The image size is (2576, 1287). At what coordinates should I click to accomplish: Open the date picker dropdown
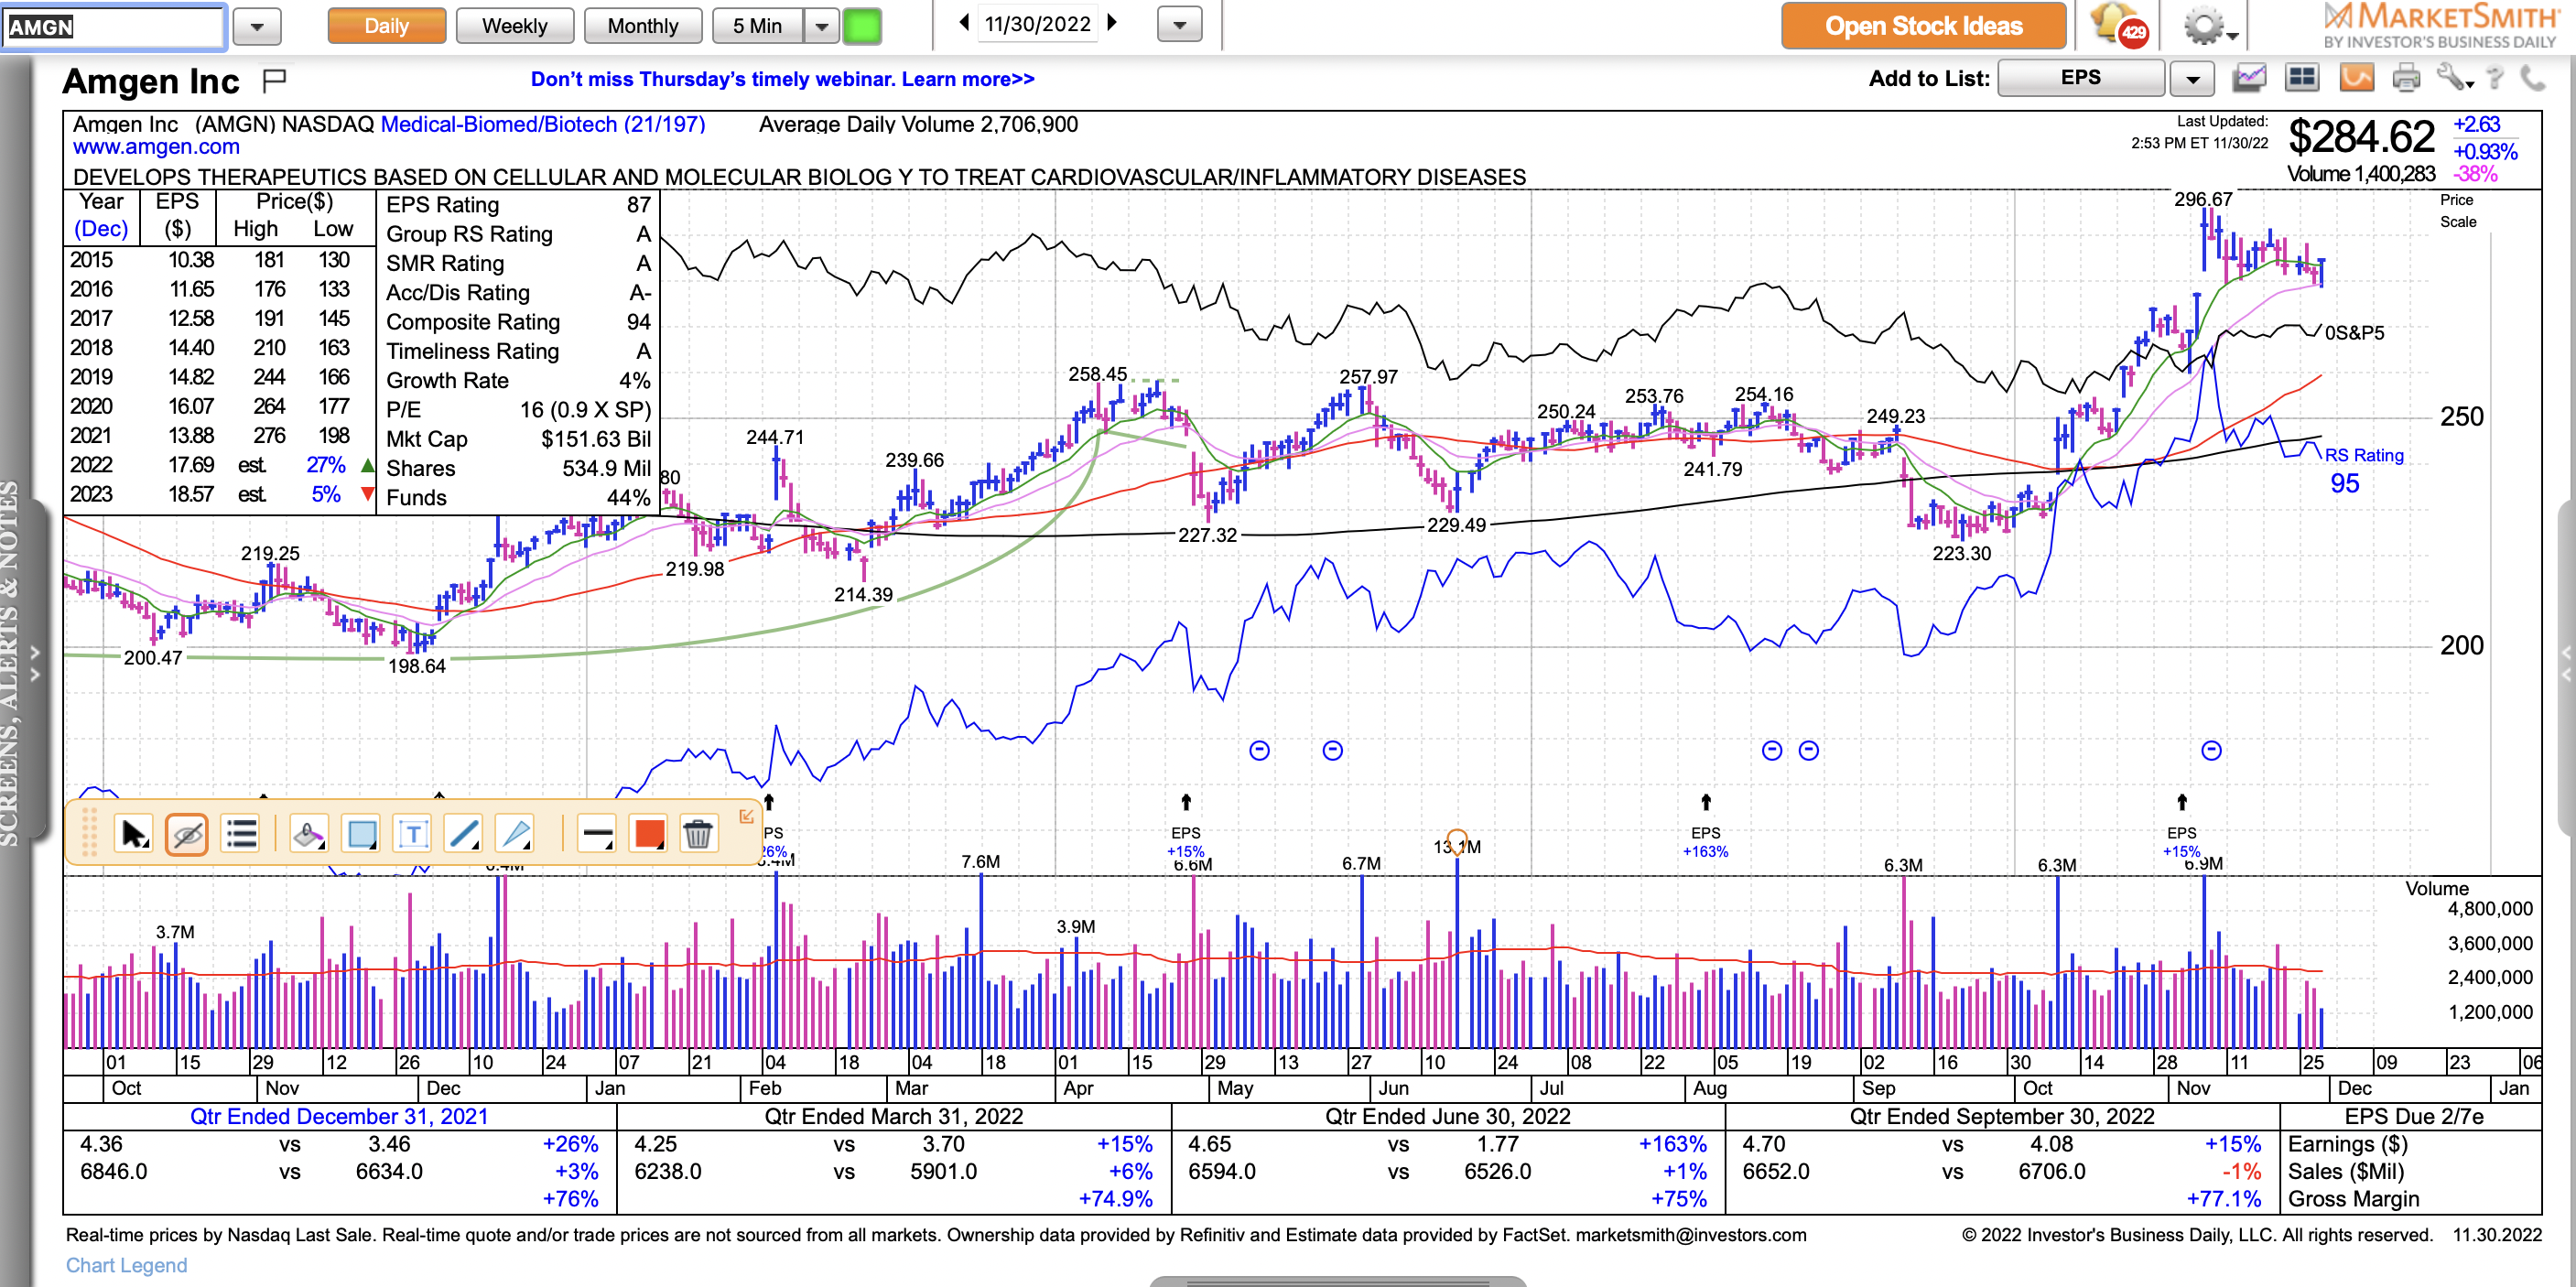pyautogui.click(x=1179, y=25)
